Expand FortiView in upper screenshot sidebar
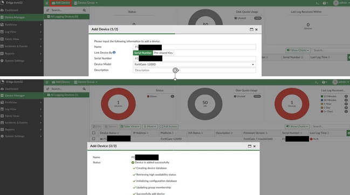The width and height of the screenshot is (350, 195). (22, 25)
